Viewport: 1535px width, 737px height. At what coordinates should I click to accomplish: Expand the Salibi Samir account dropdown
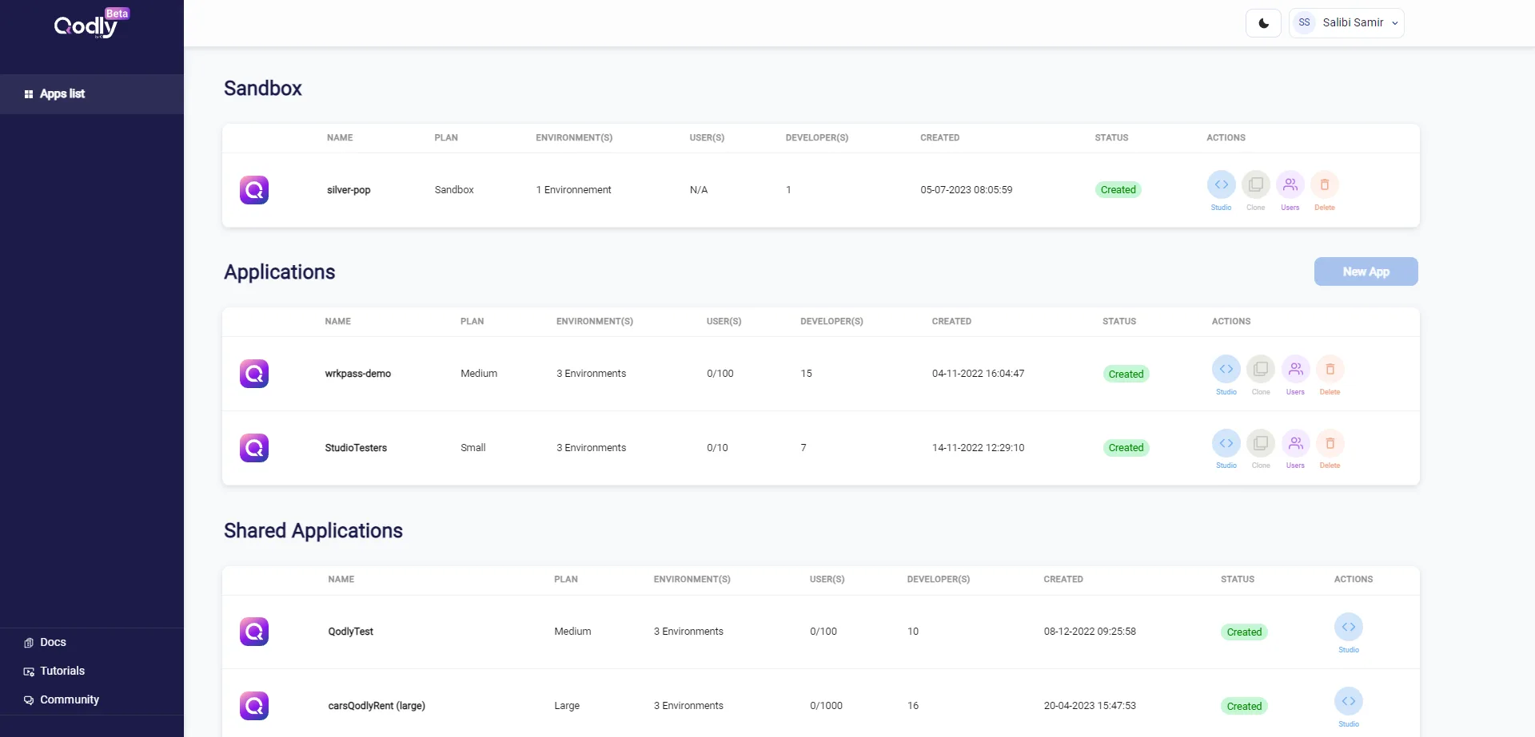(1346, 23)
